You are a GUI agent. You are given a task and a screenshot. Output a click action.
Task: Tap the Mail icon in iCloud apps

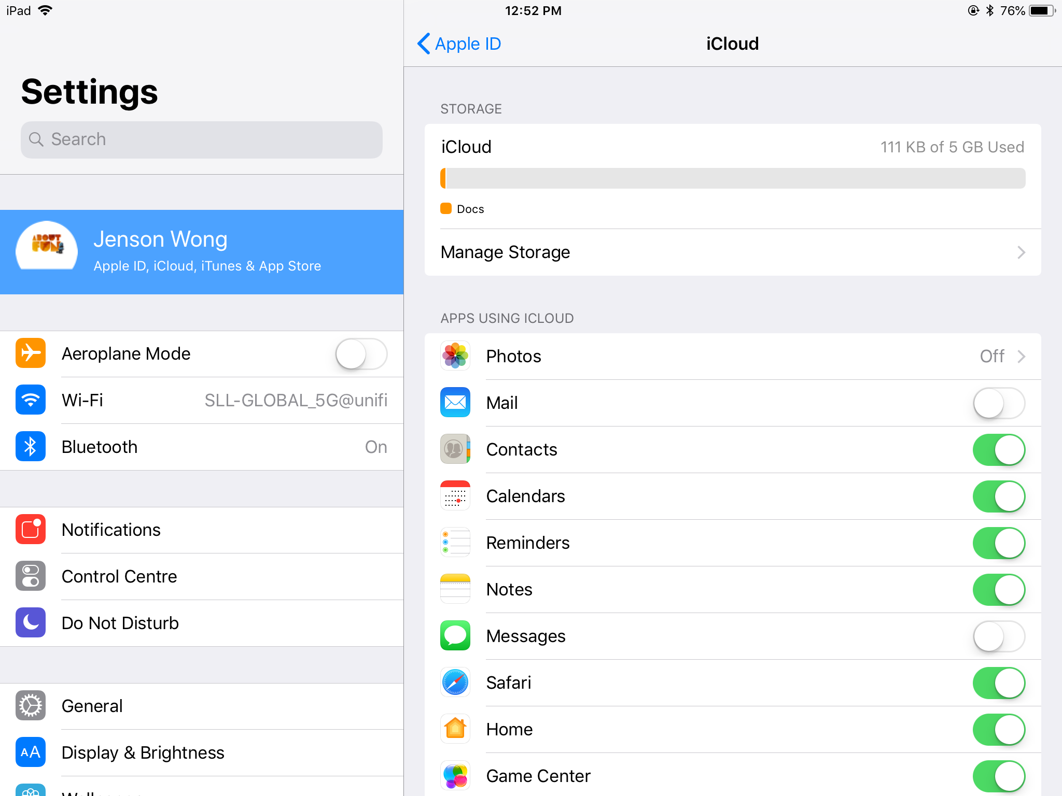coord(456,403)
